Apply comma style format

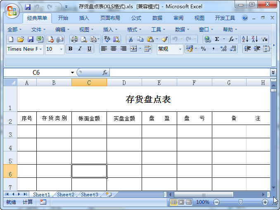(213, 49)
